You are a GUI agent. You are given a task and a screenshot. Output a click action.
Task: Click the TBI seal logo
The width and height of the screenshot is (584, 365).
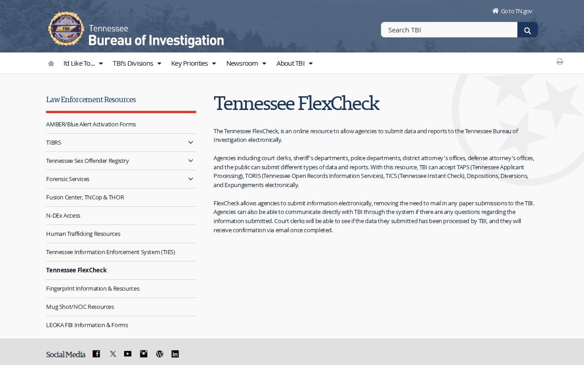(66, 29)
